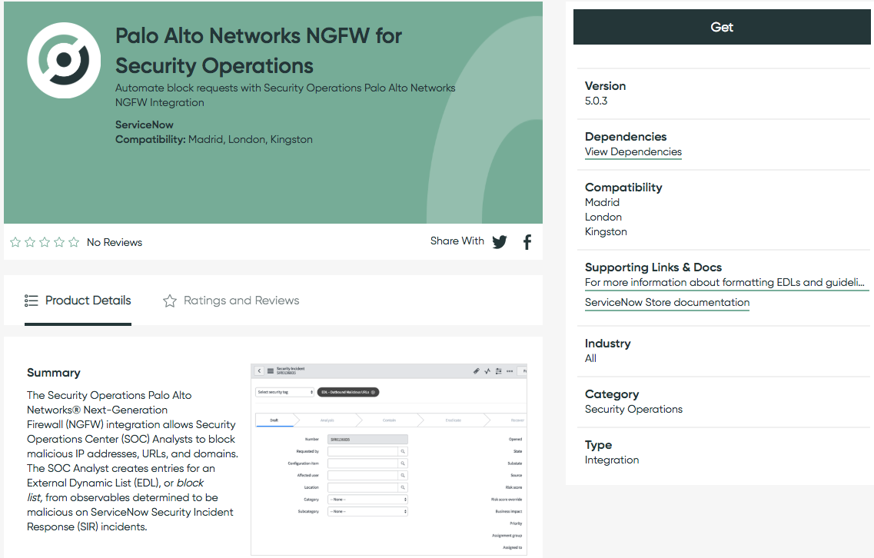The height and width of the screenshot is (558, 874).
Task: Enlarge the Security Incident screenshot thumbnail
Action: 388,460
